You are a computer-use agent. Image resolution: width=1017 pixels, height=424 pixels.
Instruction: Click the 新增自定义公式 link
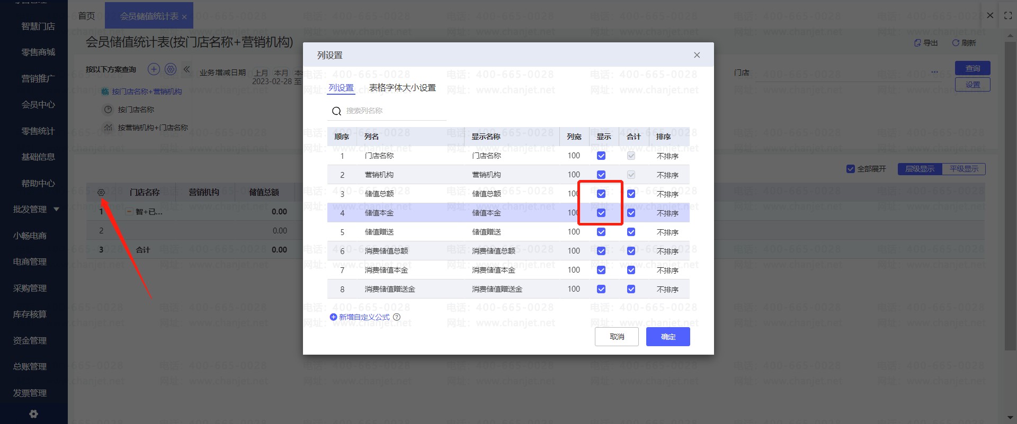[364, 317]
